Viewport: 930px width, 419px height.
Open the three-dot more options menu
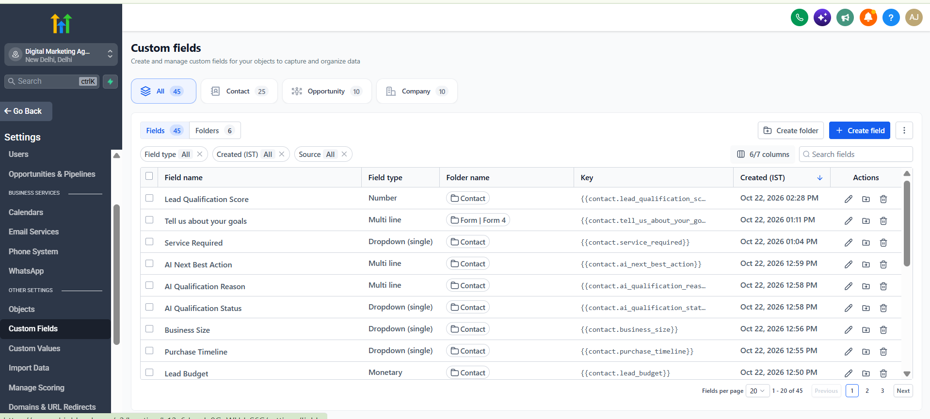point(904,130)
